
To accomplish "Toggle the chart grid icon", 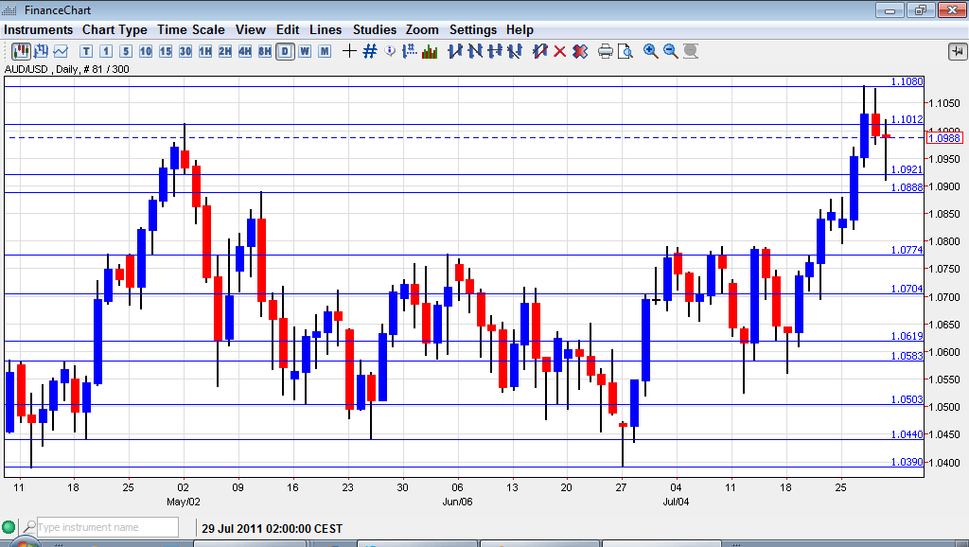I will pyautogui.click(x=369, y=51).
